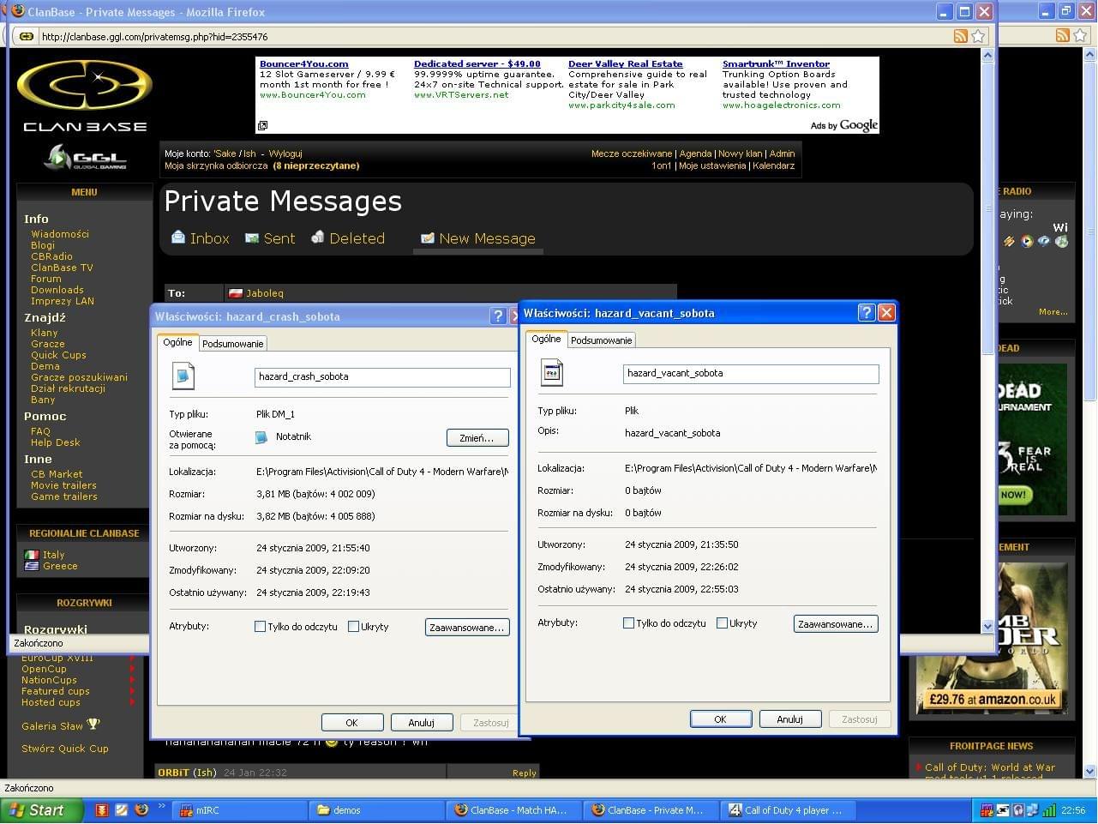
Task: Click Reply link on ORBiT message
Action: [x=525, y=773]
